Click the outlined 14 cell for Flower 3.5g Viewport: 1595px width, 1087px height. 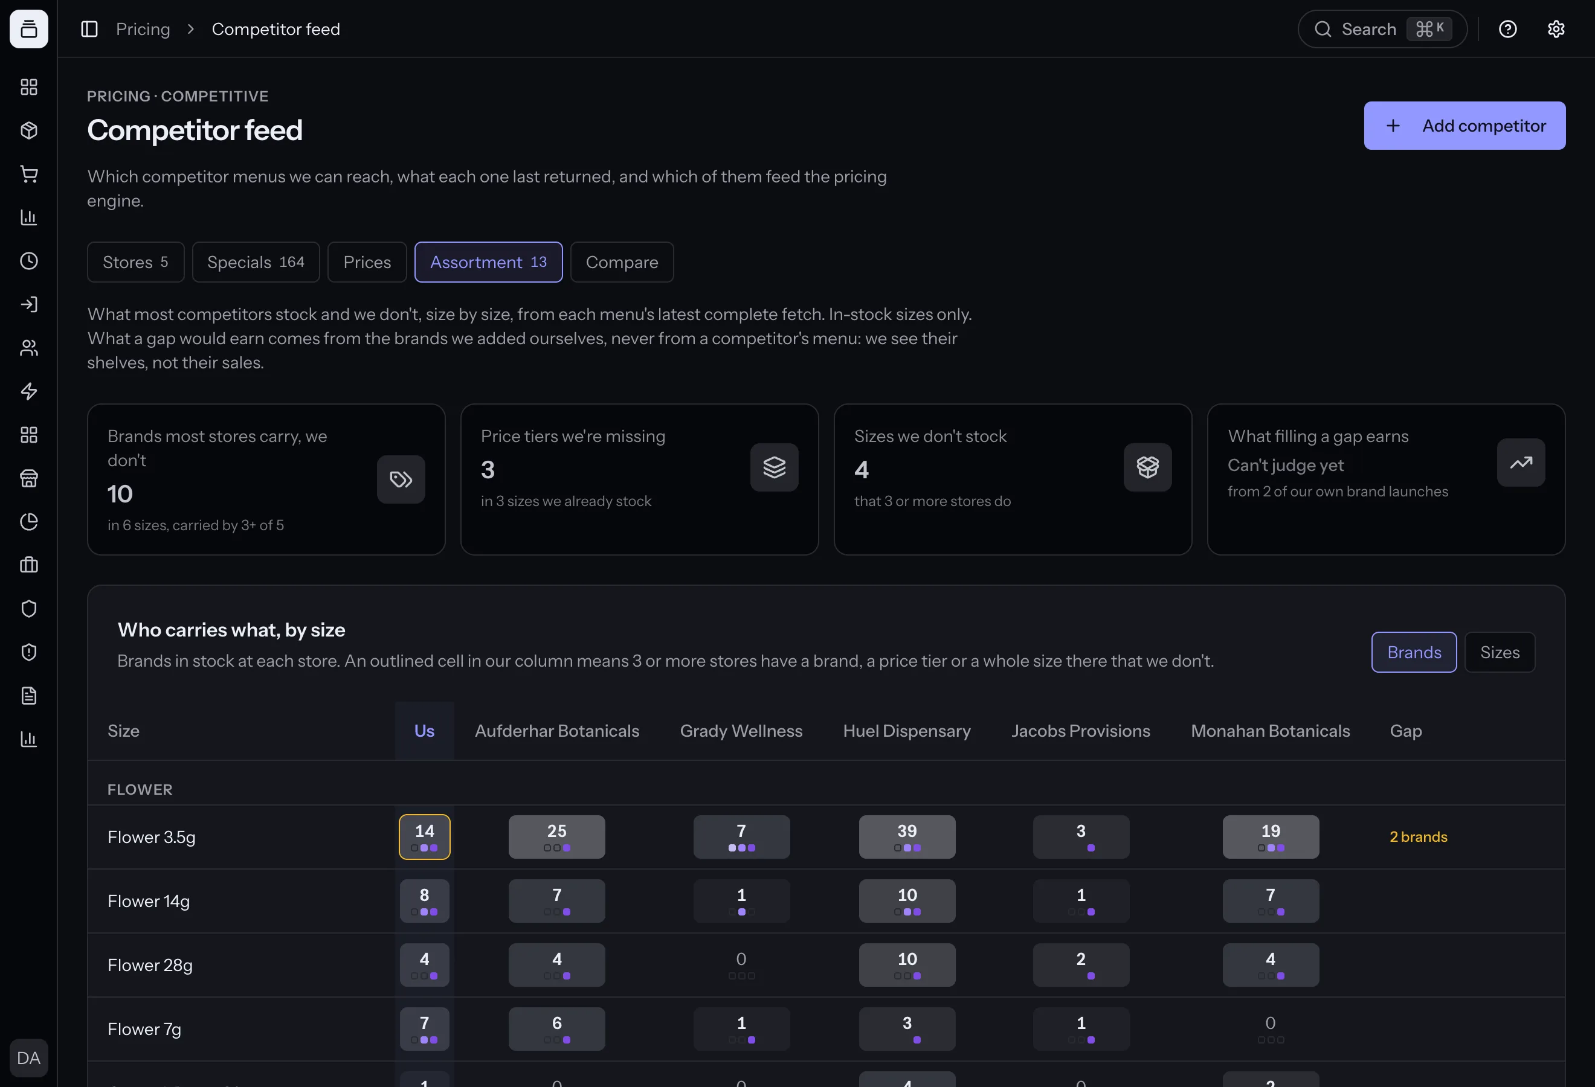click(x=424, y=836)
